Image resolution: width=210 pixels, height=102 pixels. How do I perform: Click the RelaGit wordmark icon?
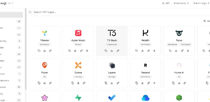point(154,51)
